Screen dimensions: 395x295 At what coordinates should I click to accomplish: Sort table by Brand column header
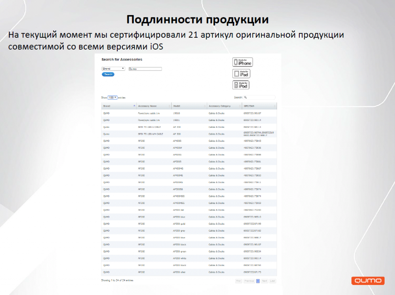(x=119, y=106)
